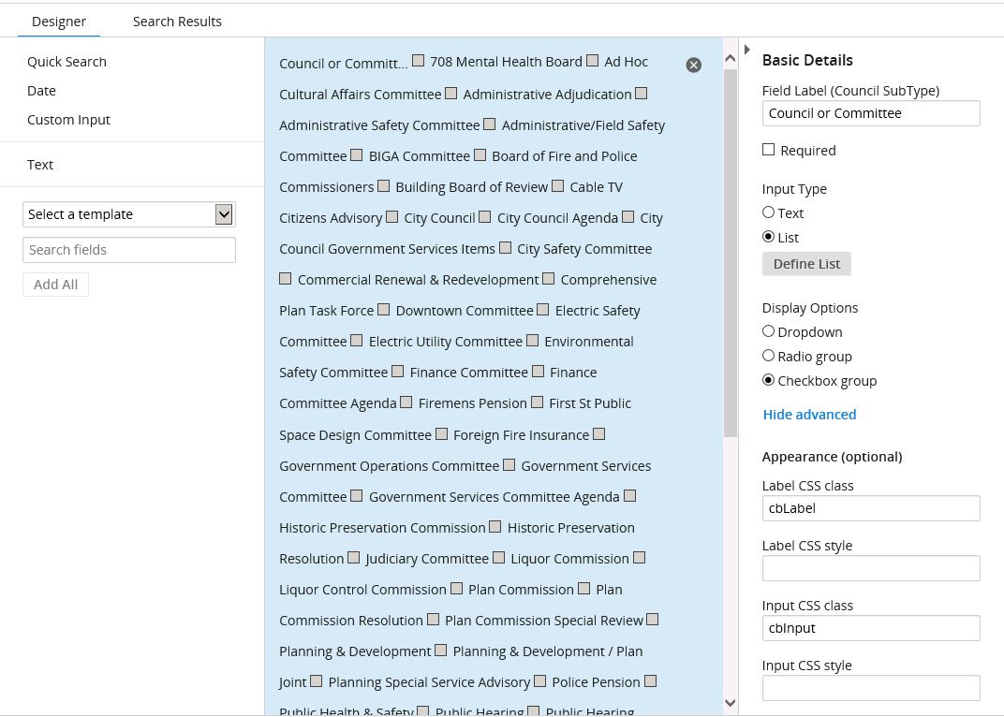Choose the Checkbox group display option
The image size is (1004, 717).
click(x=768, y=380)
